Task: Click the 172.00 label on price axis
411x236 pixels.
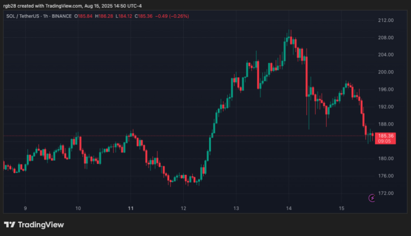Action: click(x=385, y=193)
